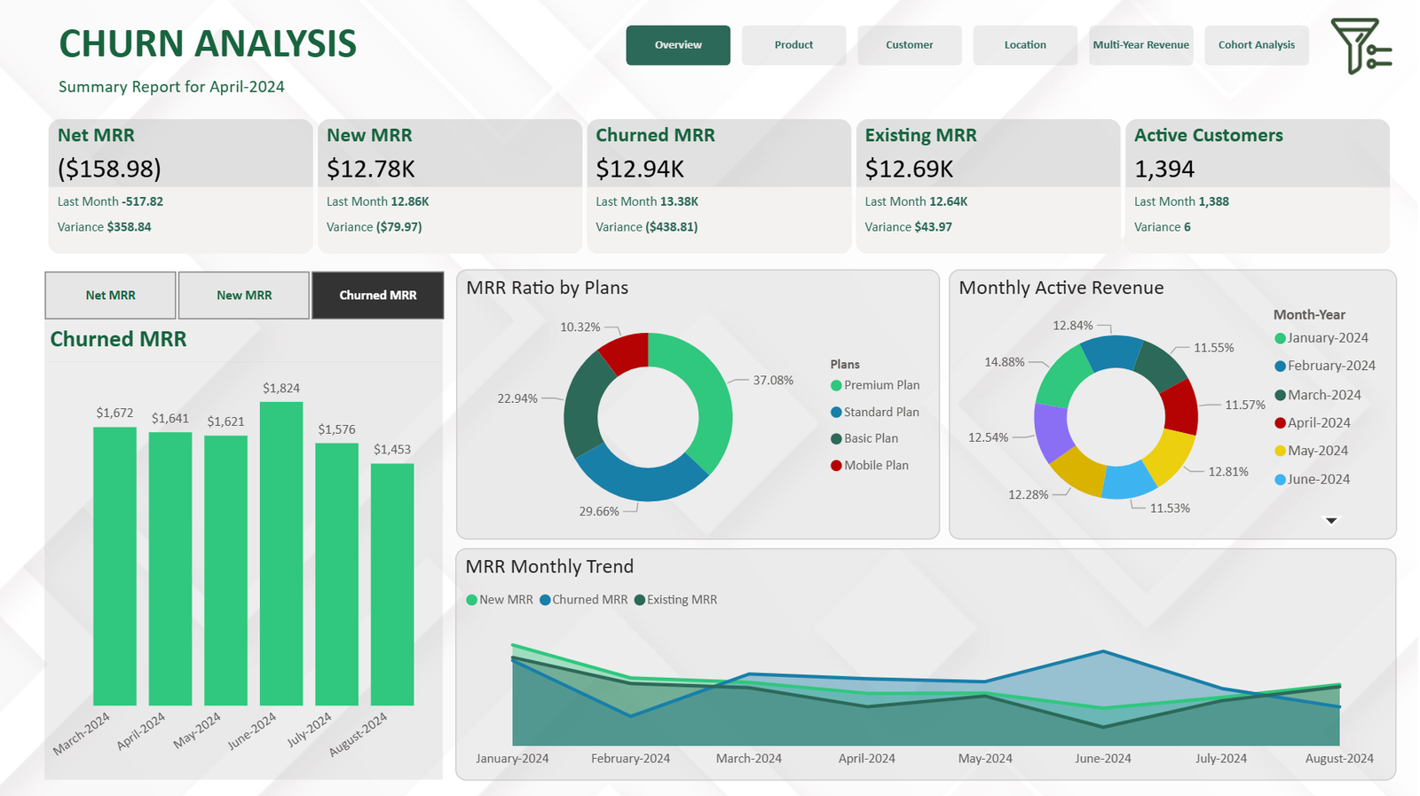Switch chart to New MRR
Viewport: 1420px width, 796px height.
[244, 296]
